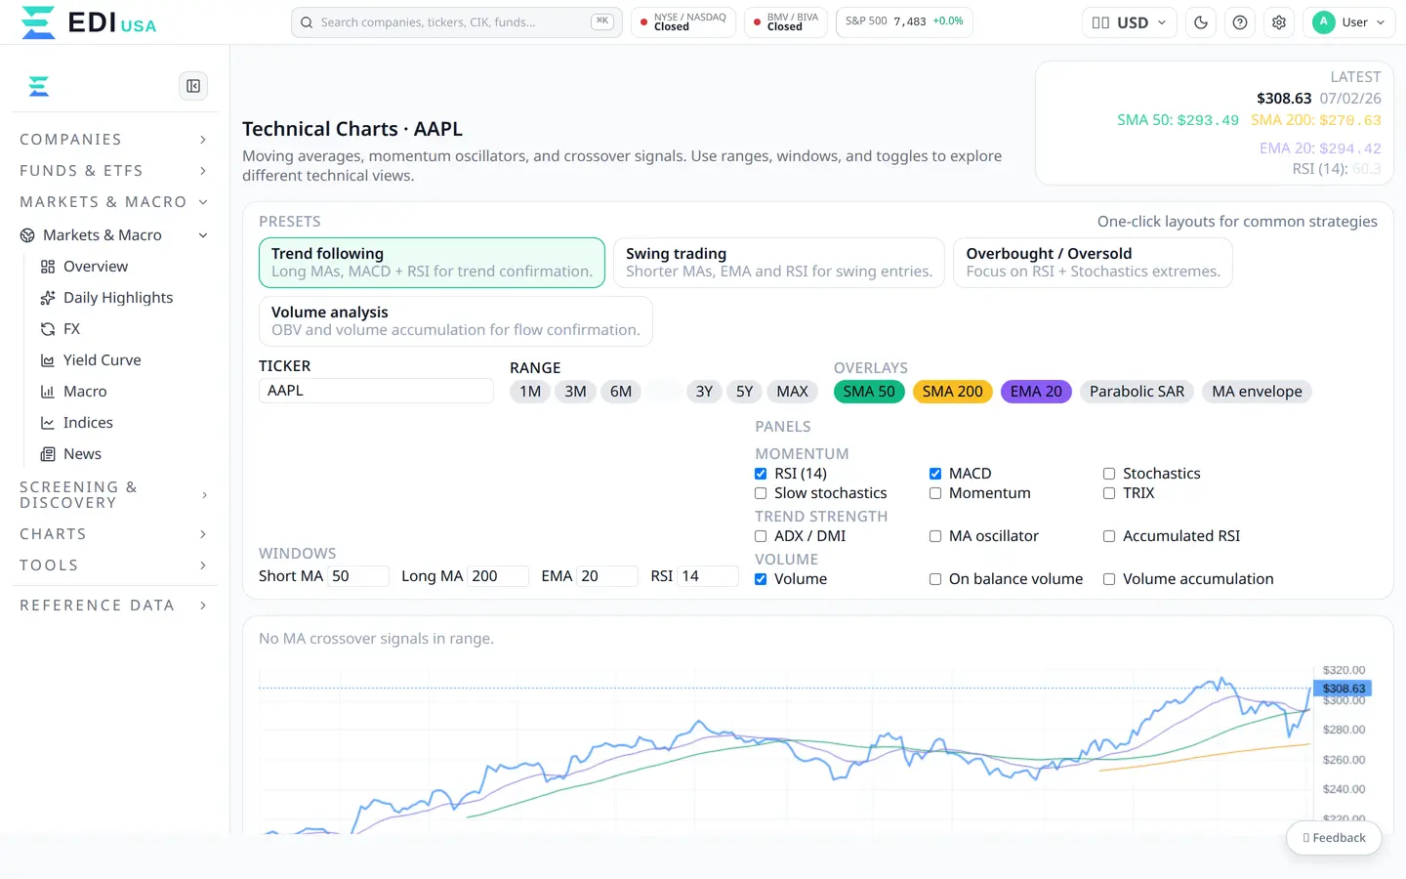Screen dimensions: 1406x879
Task: Expand SCREENING & DISCOVERY section
Action: tap(114, 495)
